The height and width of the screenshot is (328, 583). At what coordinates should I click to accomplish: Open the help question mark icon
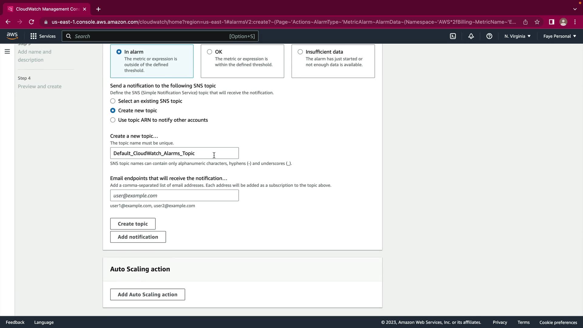click(489, 36)
